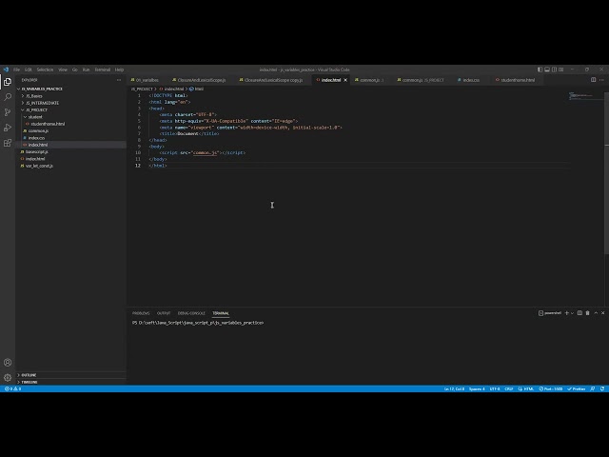Open the Terminal menu
Screen dimensions: 609x457
[103, 70]
